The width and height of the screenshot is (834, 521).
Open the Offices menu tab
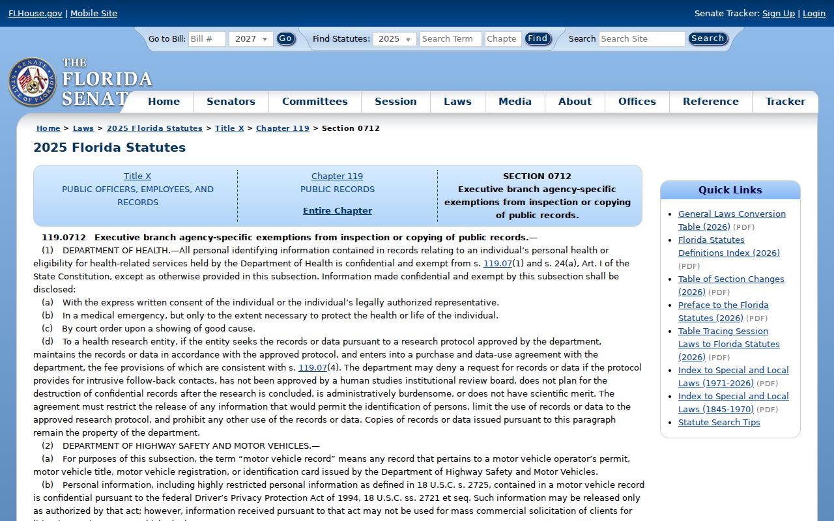[x=637, y=102]
